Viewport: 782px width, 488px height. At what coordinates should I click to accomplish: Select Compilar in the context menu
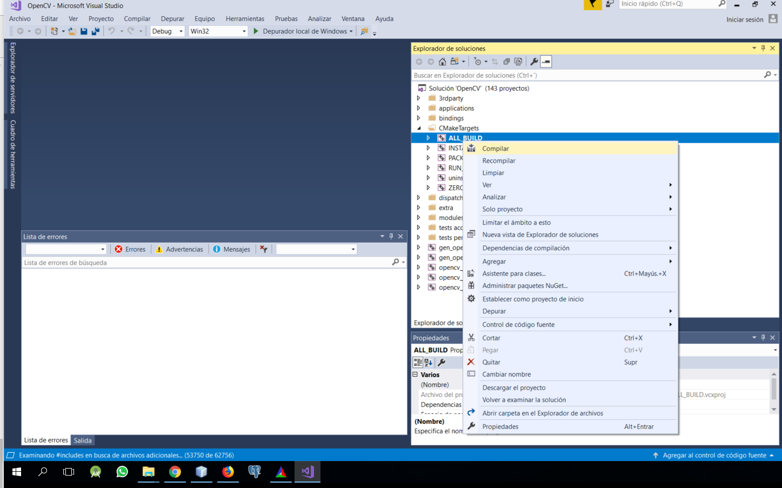pyautogui.click(x=570, y=149)
